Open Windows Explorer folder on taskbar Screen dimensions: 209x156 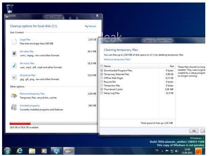point(32,151)
